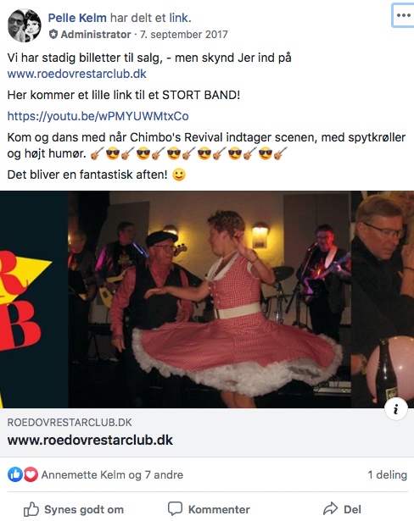Open the youtu.be/wPMYUWMtxCo YouTube link
The width and height of the screenshot is (414, 521).
point(98,116)
